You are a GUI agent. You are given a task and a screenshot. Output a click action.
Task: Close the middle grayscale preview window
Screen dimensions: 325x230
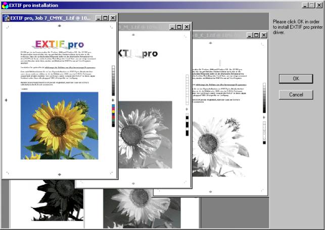187,26
